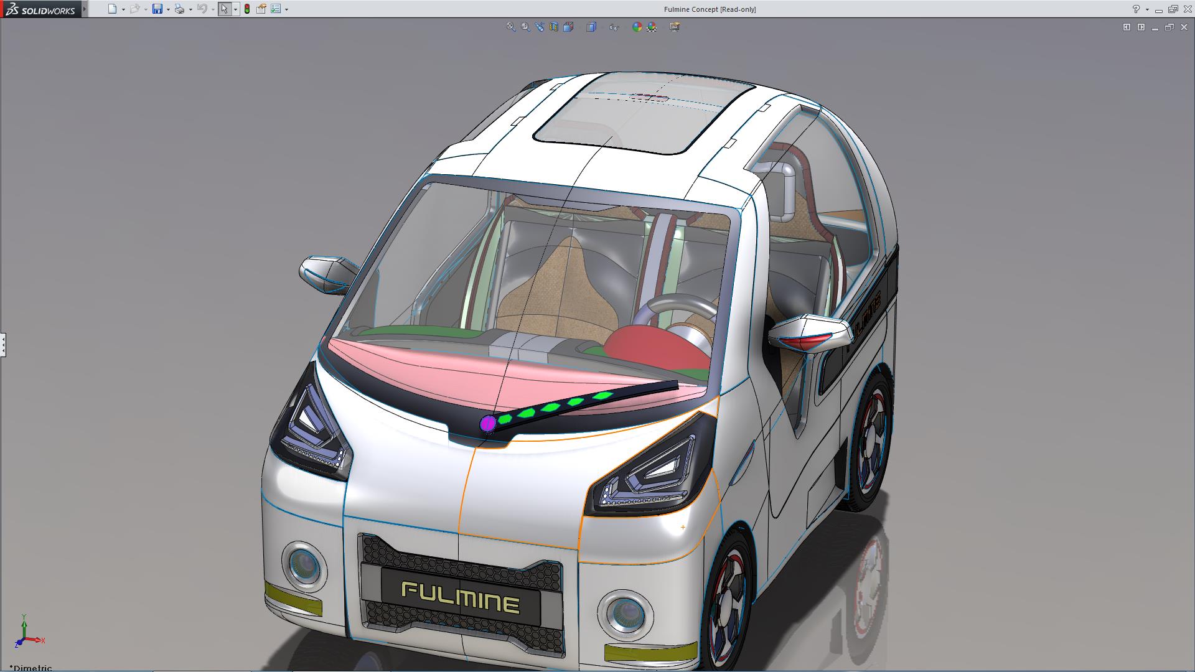Open File Properties from the toolbar
1195x672 pixels.
coord(261,9)
